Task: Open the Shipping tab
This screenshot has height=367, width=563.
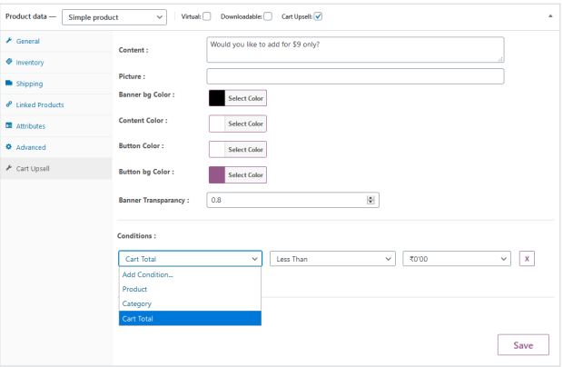Action: pyautogui.click(x=56, y=84)
